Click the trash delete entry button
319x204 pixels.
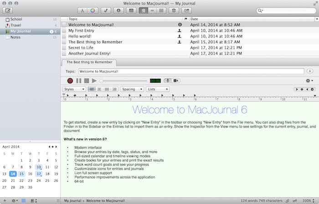coord(174,10)
